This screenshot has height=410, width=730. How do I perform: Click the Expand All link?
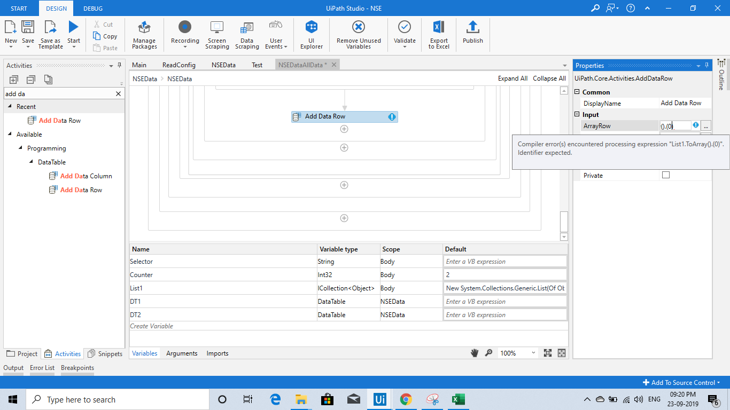(512, 78)
